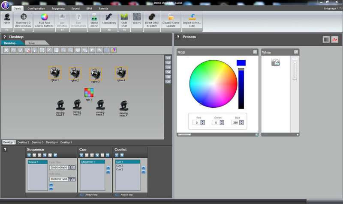The width and height of the screenshot is (343, 204).
Task: Open the Desktop 3 page
Action: coord(37,142)
